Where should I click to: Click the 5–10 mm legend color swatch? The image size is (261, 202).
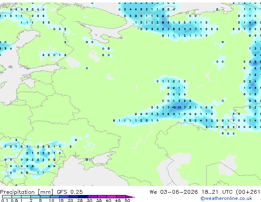(45, 197)
